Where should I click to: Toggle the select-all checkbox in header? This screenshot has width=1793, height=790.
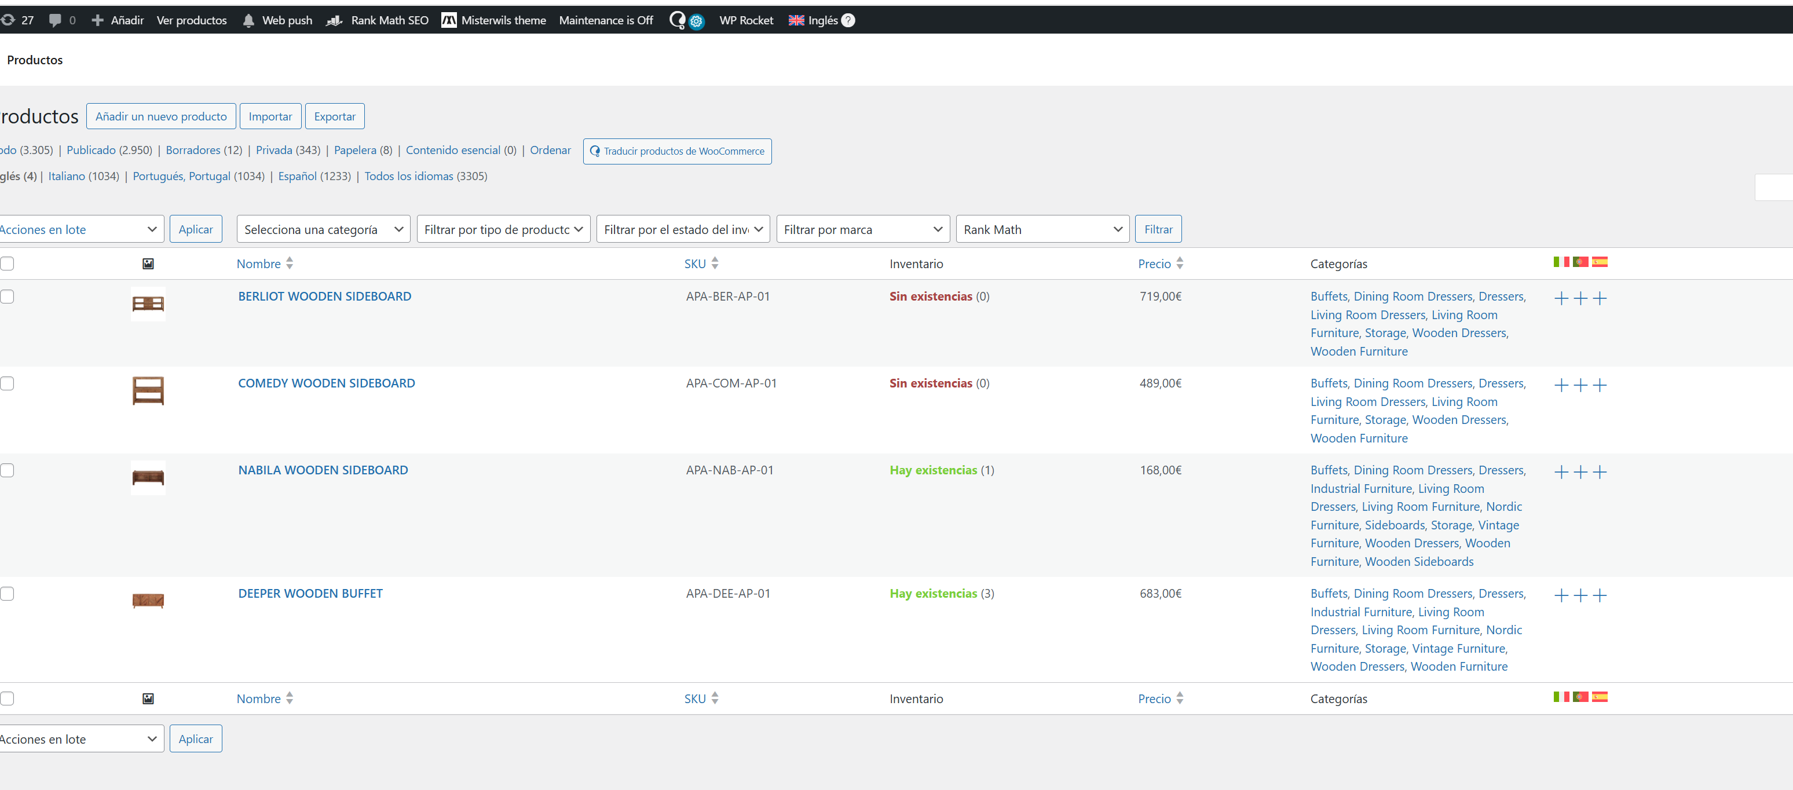[7, 264]
